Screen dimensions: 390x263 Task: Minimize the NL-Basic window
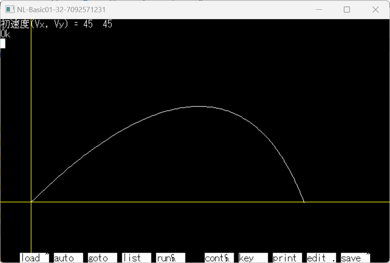[x=319, y=9]
